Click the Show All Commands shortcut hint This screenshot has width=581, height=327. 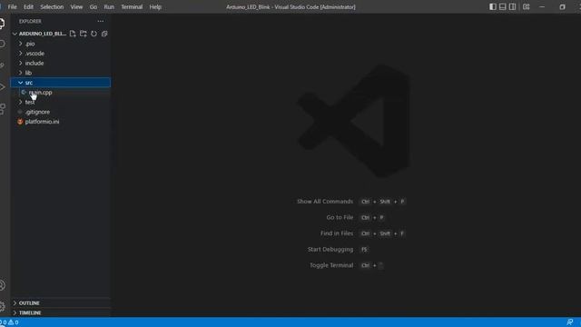point(350,202)
